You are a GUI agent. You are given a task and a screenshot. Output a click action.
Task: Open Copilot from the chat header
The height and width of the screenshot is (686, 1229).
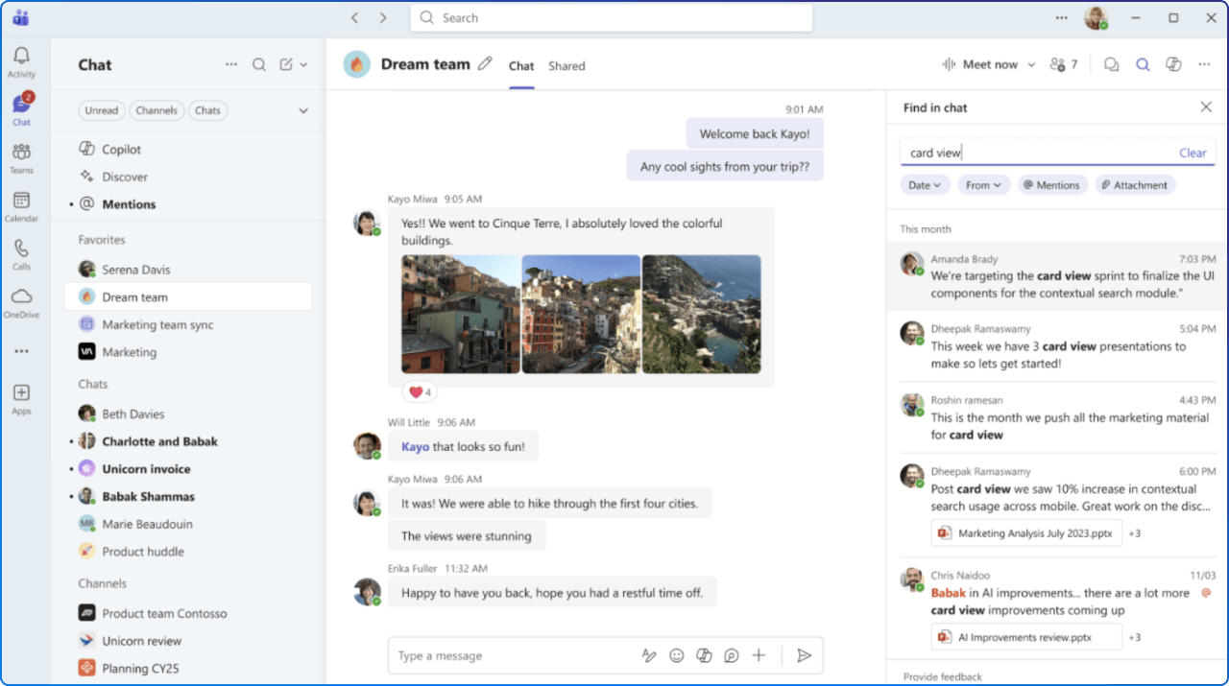click(x=1173, y=64)
